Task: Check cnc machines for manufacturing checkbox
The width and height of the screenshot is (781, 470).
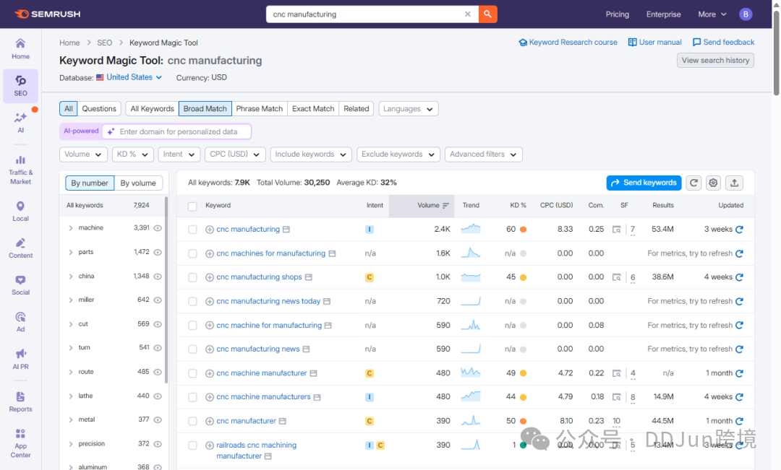Action: coord(192,253)
